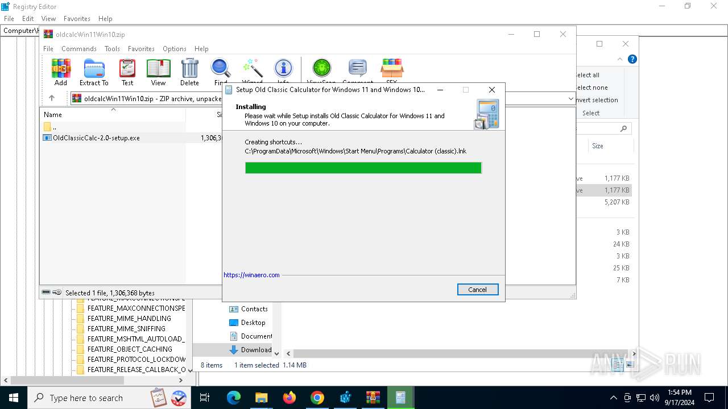728x409 pixels.
Task: Click the Extract To toolbar icon
Action: pyautogui.click(x=94, y=72)
